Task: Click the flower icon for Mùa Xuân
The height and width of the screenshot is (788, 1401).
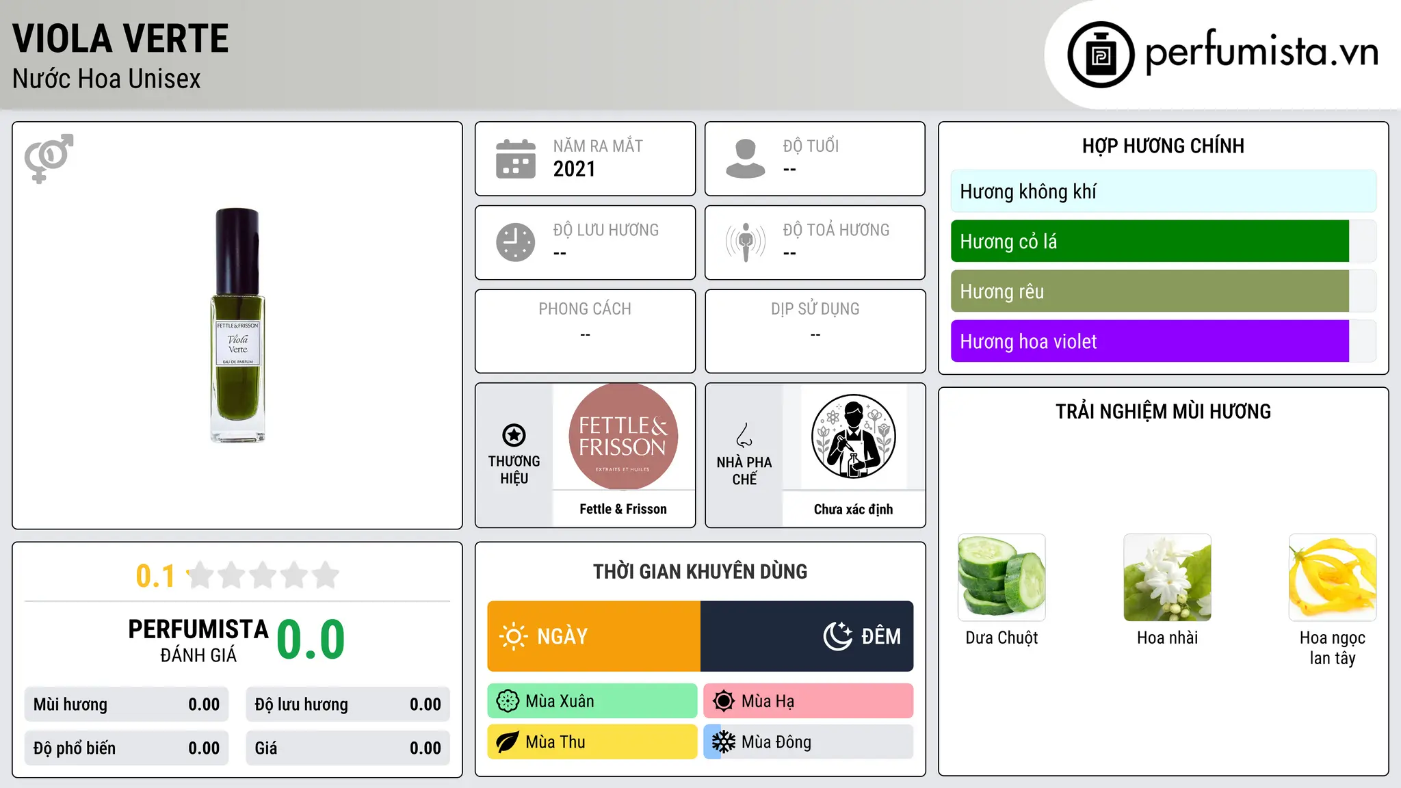Action: (x=508, y=701)
